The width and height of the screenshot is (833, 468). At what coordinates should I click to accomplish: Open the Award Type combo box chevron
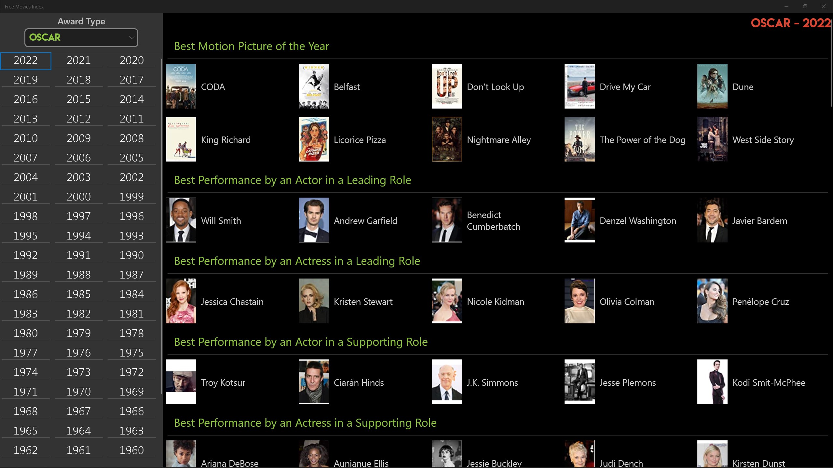(132, 37)
